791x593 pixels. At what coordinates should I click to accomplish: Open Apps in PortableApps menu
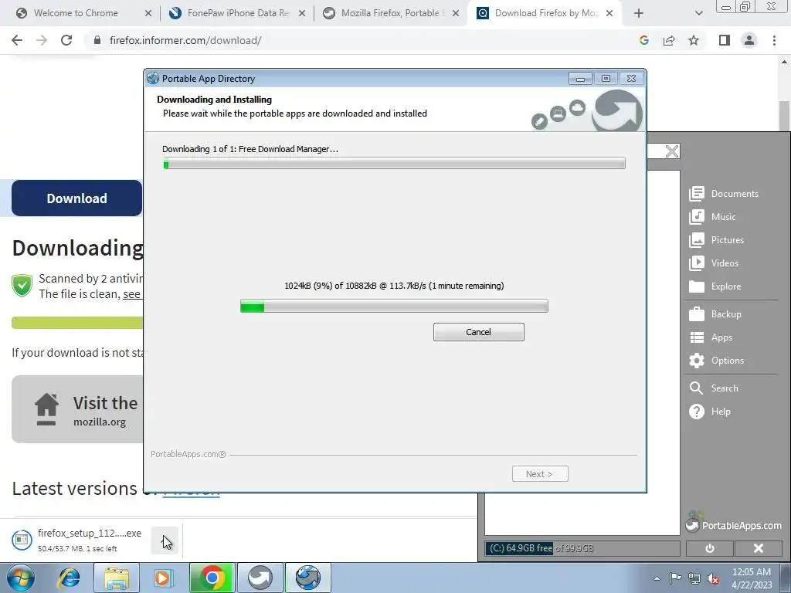click(711, 337)
